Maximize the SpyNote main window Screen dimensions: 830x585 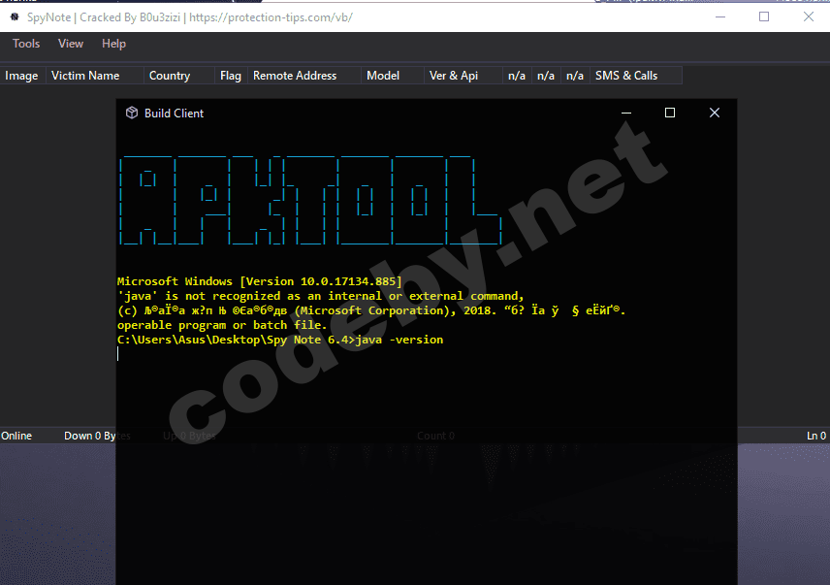click(x=764, y=16)
